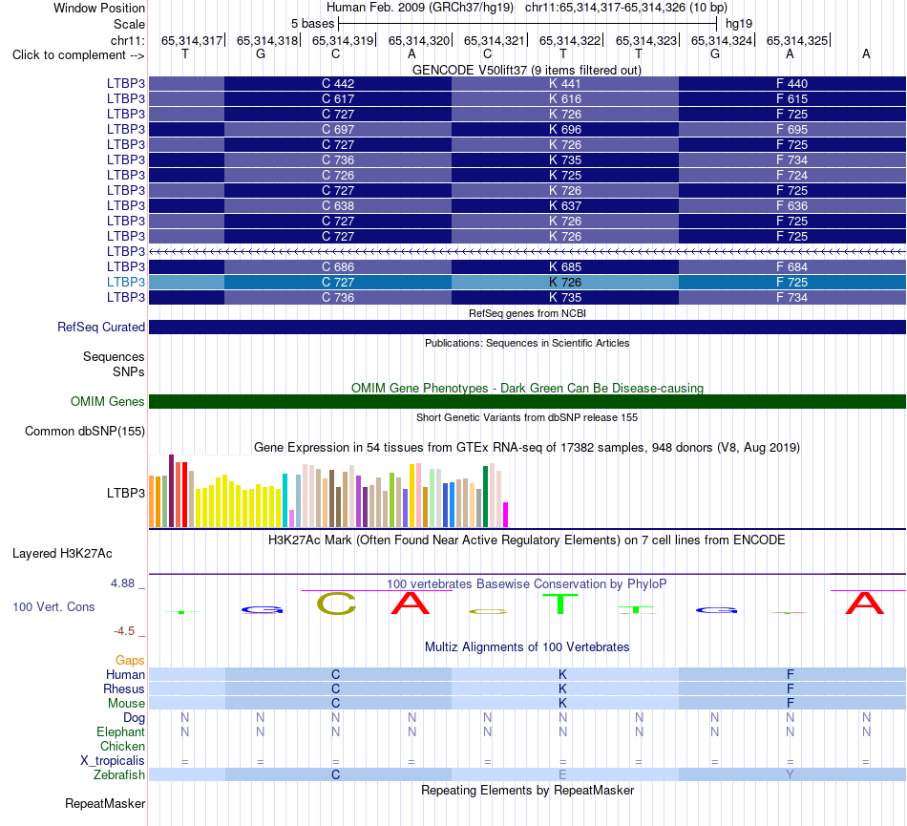
Task: Click the OMIM Genes label
Action: (107, 401)
